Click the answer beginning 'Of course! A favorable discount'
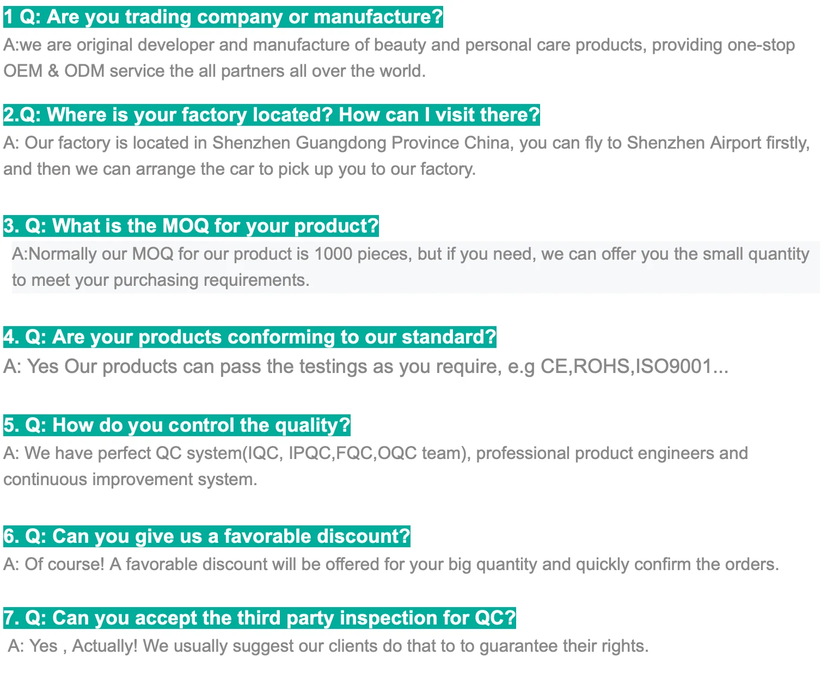Viewport: 821px width, 673px height. [x=391, y=564]
